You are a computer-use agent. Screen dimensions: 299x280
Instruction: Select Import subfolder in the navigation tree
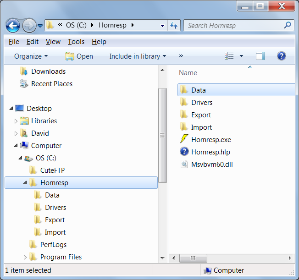(55, 232)
